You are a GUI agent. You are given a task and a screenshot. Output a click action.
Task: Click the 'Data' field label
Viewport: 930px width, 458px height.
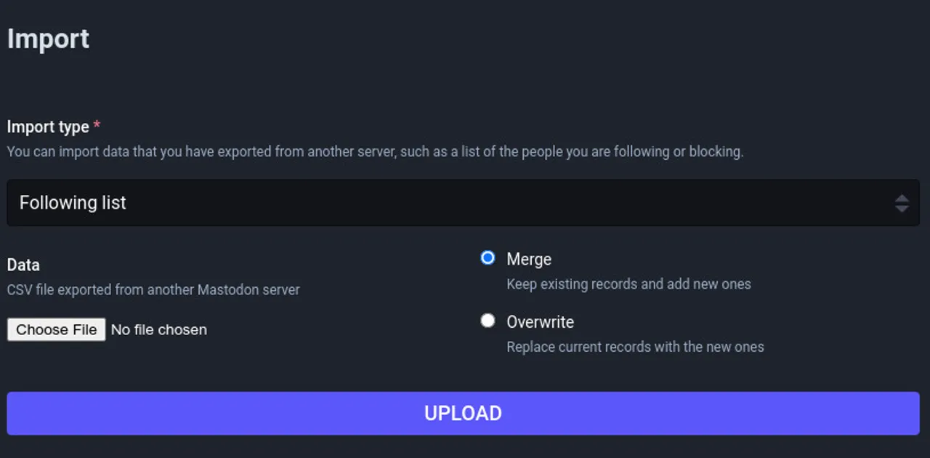coord(23,265)
